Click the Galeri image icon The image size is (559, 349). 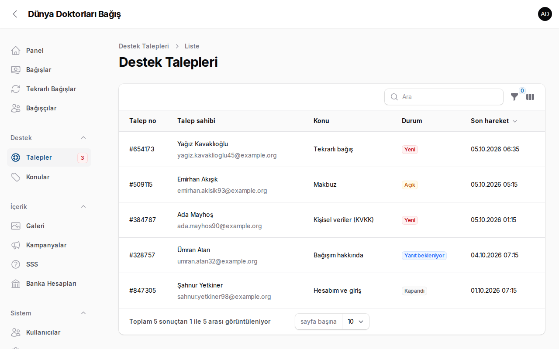16,226
